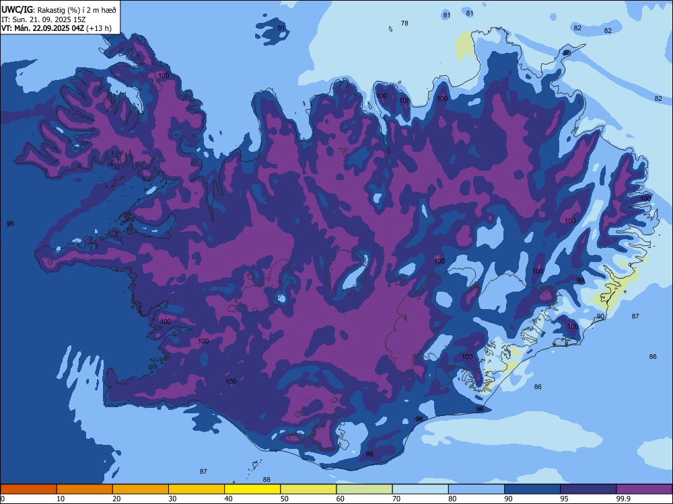The height and width of the screenshot is (504, 673).
Task: Click the '88' humidity value on the map
Action: point(267,480)
